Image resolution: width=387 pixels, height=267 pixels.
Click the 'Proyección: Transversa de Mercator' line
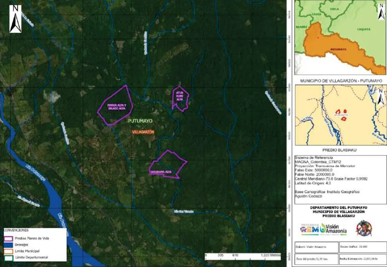pyautogui.click(x=325, y=166)
